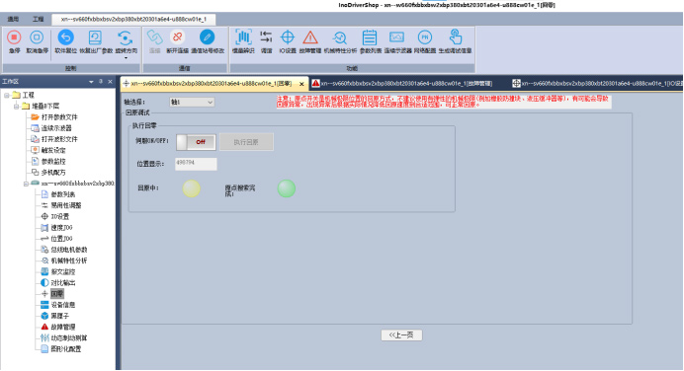Click the red emergency stop (急停) icon
This screenshot has width=684, height=371.
click(14, 37)
